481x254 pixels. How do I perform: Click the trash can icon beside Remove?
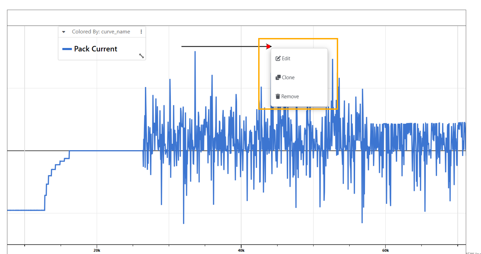pos(277,97)
